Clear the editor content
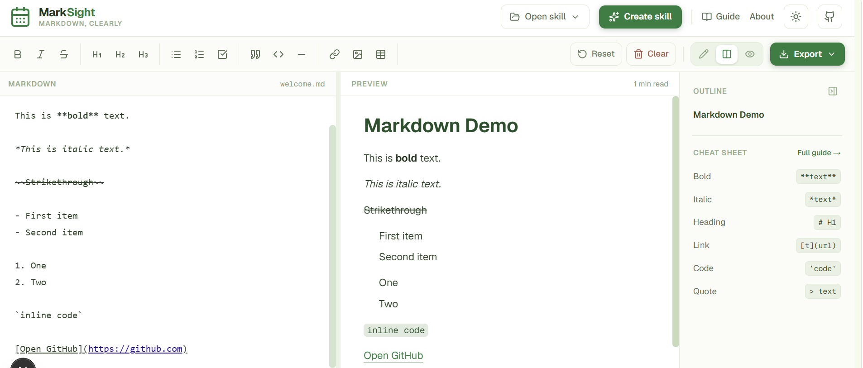Image resolution: width=863 pixels, height=368 pixels. (x=651, y=54)
